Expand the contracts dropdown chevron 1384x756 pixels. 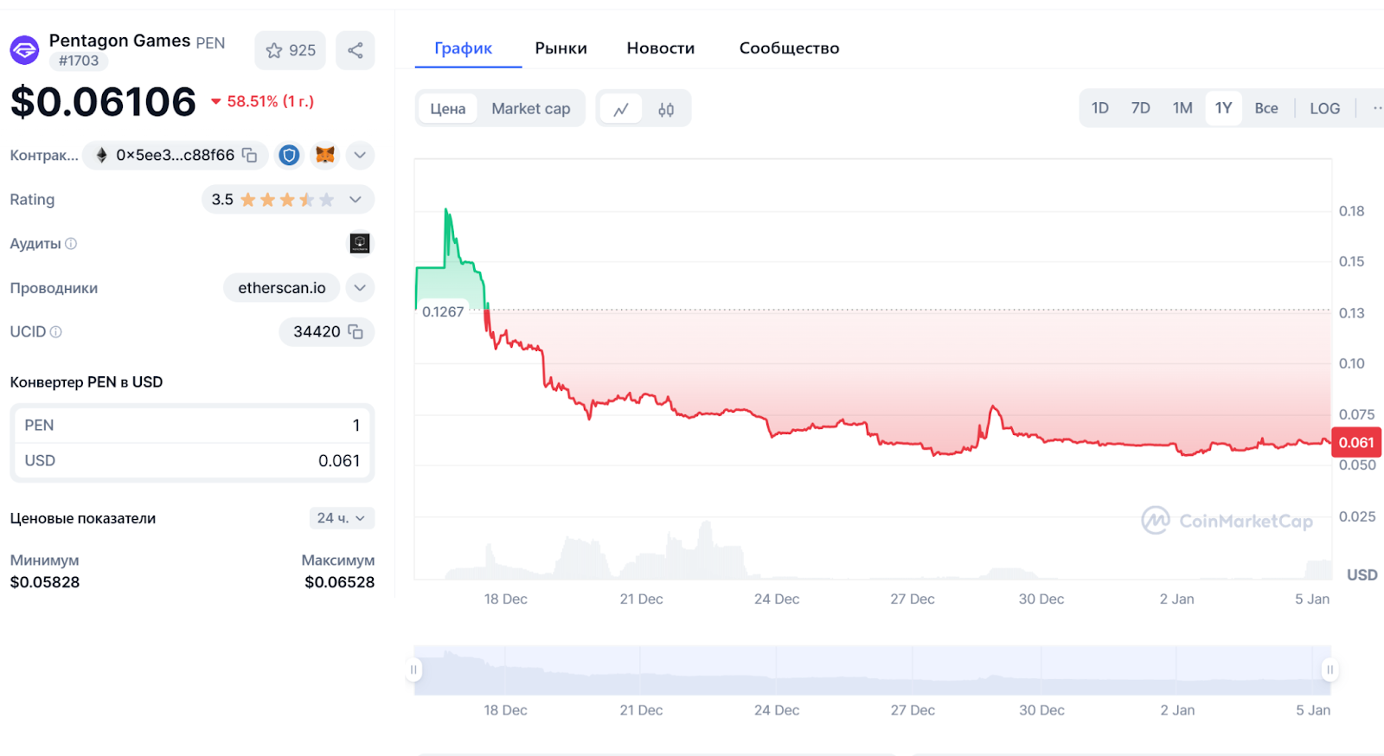point(360,155)
